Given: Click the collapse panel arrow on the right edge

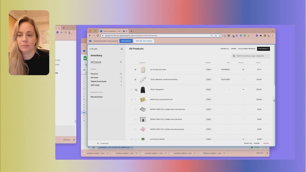Looking at the screenshot, I should [274, 100].
